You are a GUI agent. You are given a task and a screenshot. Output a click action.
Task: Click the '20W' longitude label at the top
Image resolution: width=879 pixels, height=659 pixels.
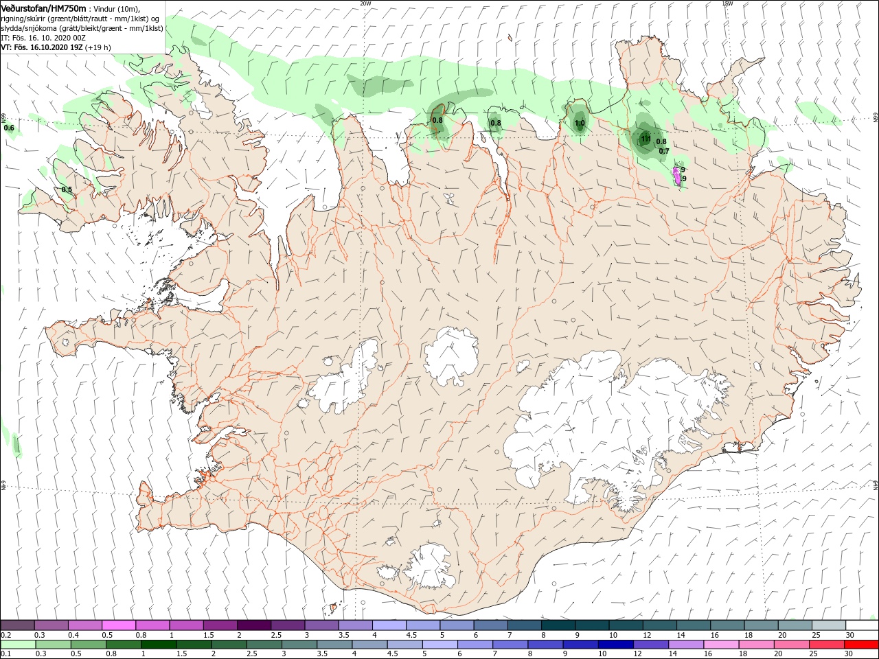point(365,3)
